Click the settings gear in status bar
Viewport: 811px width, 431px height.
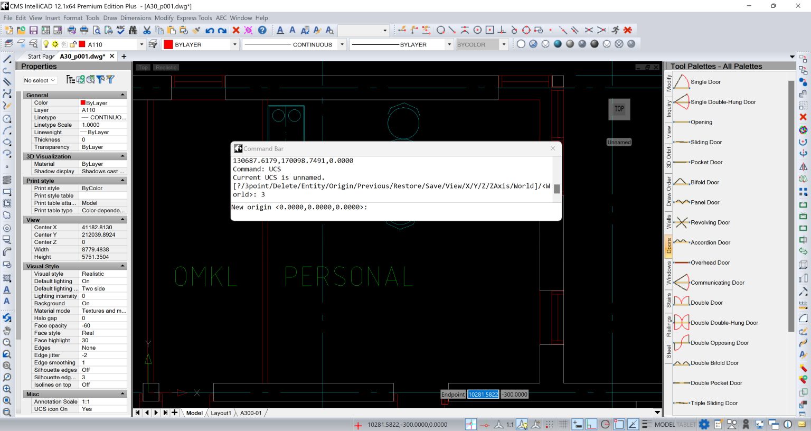pyautogui.click(x=704, y=424)
